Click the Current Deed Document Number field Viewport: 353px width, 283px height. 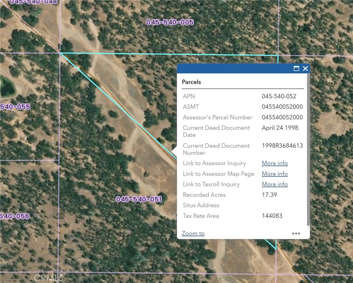(x=216, y=149)
